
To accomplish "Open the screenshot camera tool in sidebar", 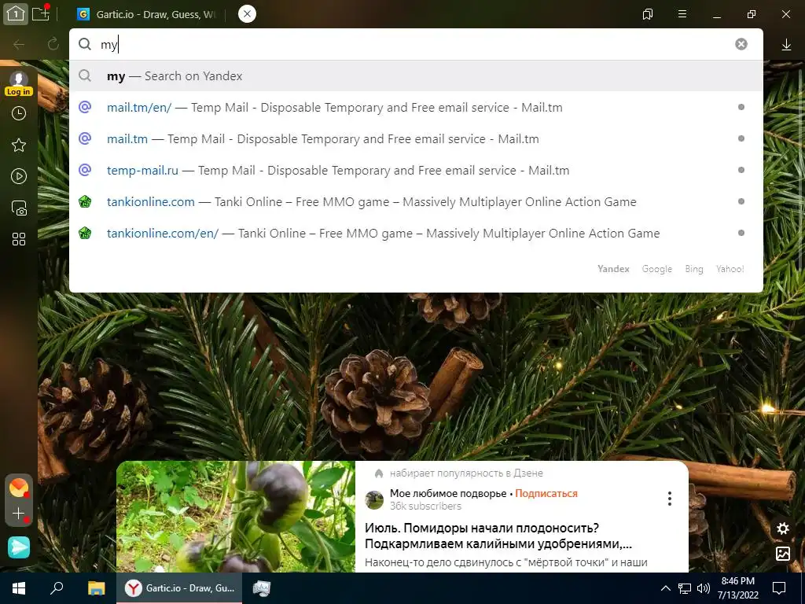I will pyautogui.click(x=19, y=208).
